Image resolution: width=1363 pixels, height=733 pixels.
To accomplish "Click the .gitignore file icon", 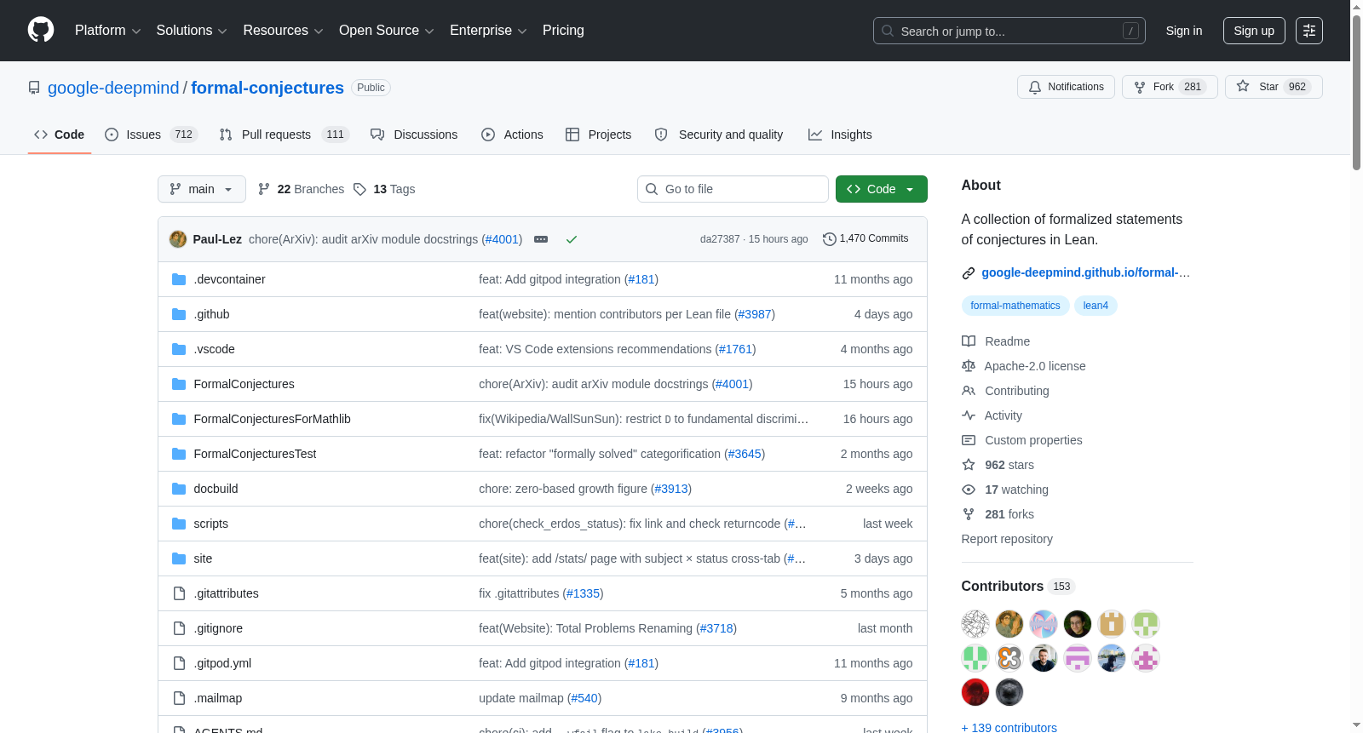I will pos(179,628).
